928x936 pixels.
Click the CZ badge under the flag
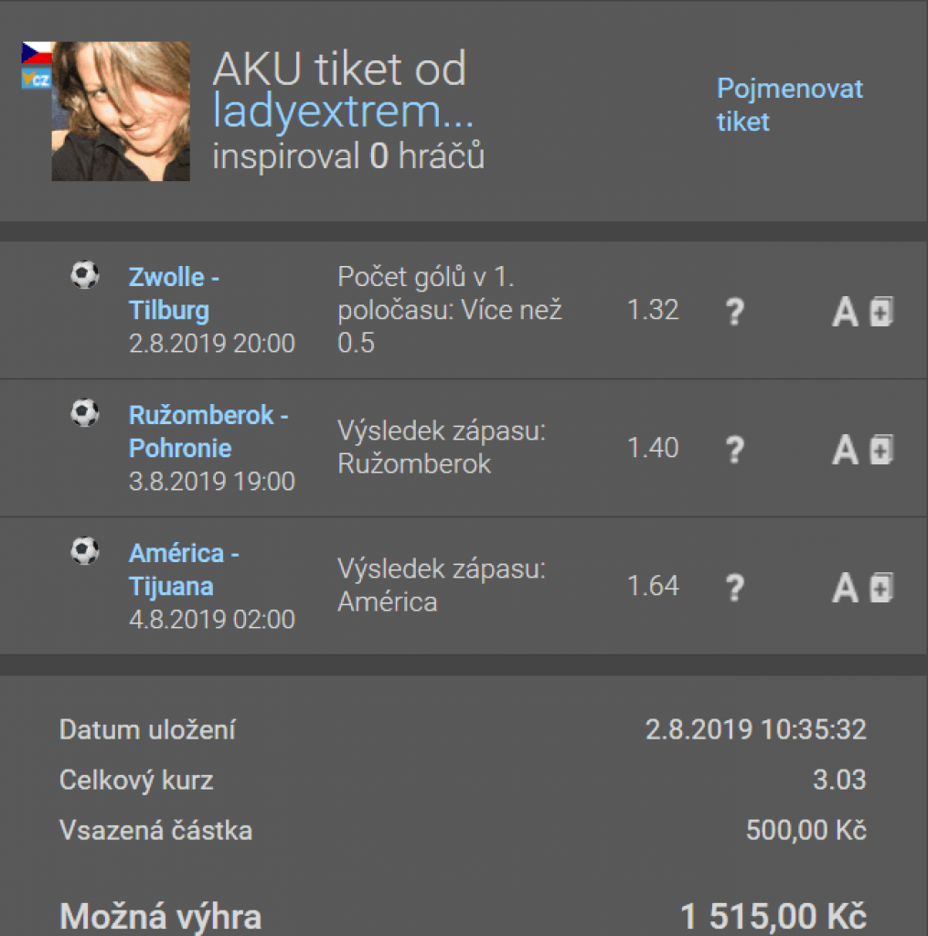click(x=37, y=79)
